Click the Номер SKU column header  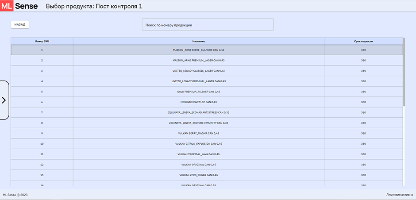tap(42, 41)
